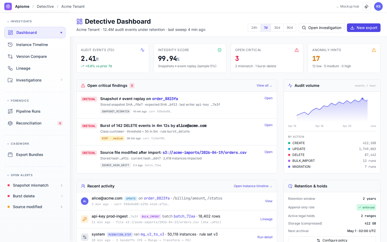Click Acme Tenant breadcrumb
The width and height of the screenshot is (387, 242).
tap(73, 6)
